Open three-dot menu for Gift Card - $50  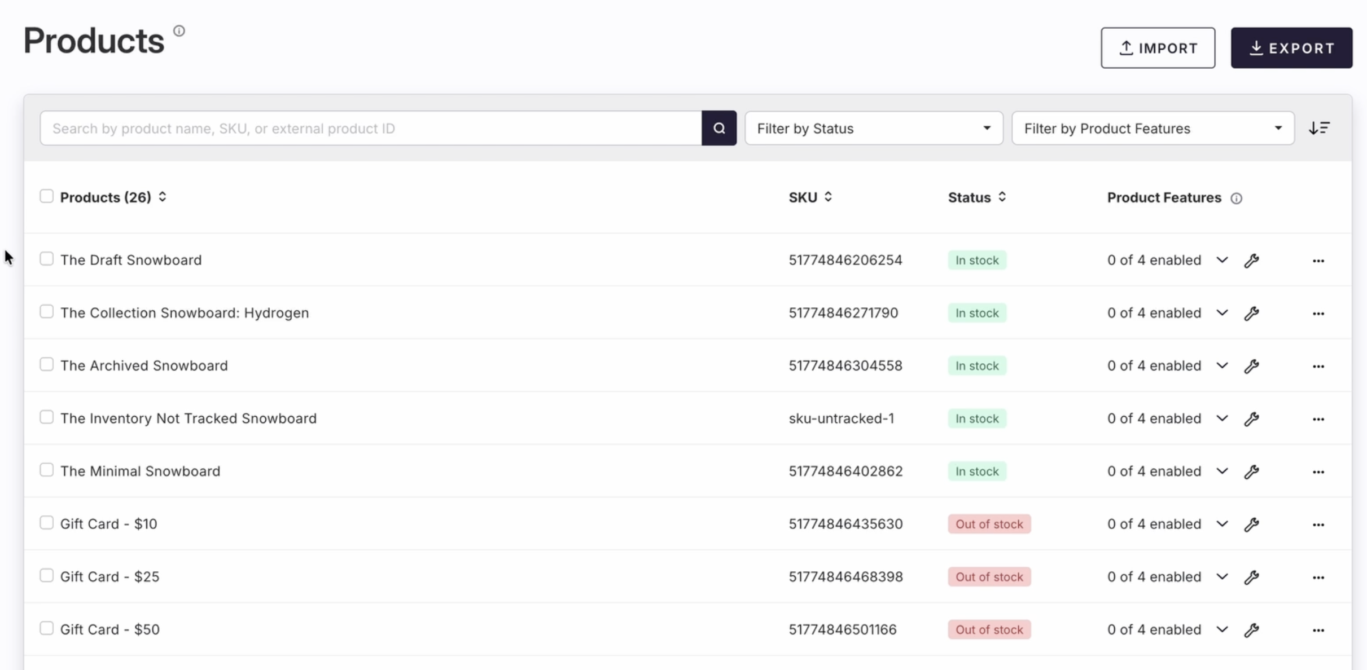(x=1318, y=631)
